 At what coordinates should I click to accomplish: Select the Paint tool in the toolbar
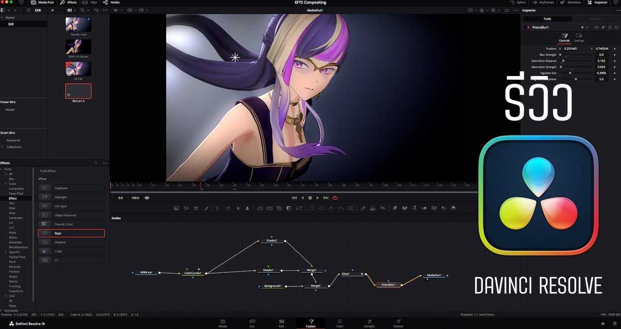tap(206, 207)
